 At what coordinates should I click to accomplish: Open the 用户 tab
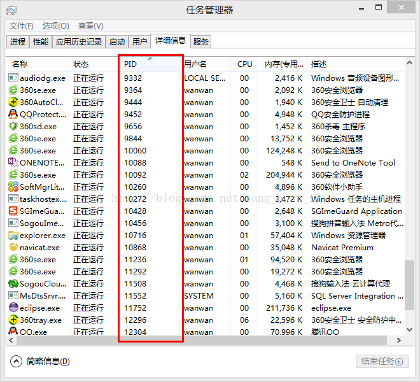pyautogui.click(x=140, y=42)
